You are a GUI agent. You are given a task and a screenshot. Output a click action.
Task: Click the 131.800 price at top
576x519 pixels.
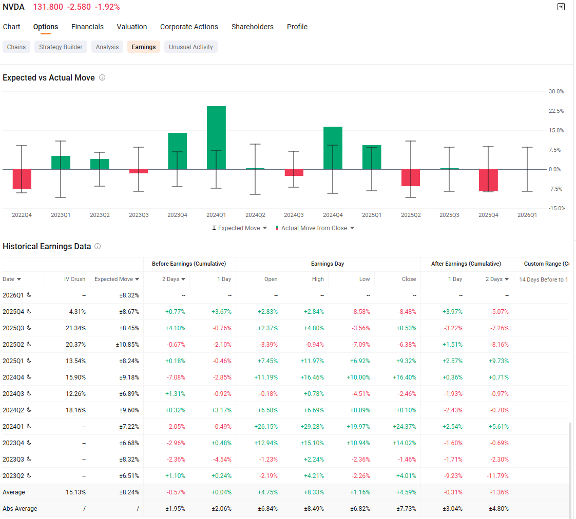tap(48, 7)
